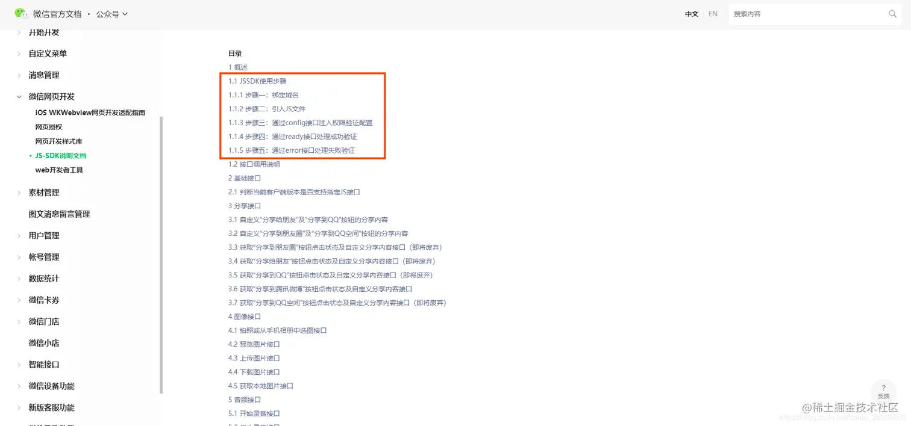The width and height of the screenshot is (911, 426).
Task: Open the 公众号 dropdown in header
Action: click(112, 14)
